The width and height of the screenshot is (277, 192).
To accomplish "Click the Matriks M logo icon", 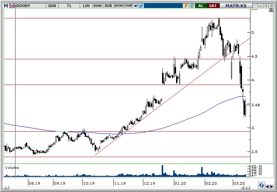I will point(6,6).
